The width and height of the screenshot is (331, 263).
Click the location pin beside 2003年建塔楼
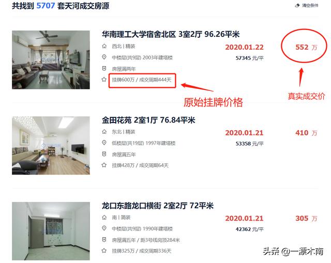pyautogui.click(x=104, y=57)
